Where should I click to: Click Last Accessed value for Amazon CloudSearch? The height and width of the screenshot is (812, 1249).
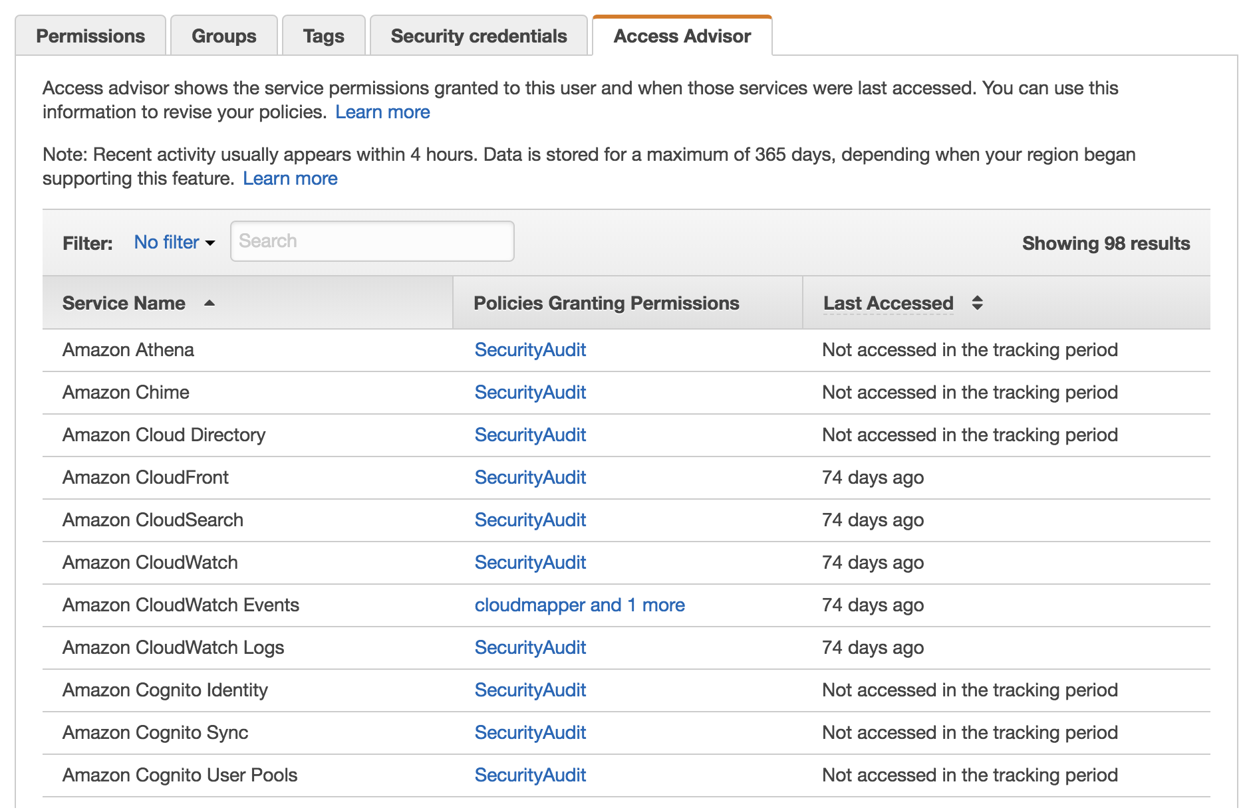[873, 520]
